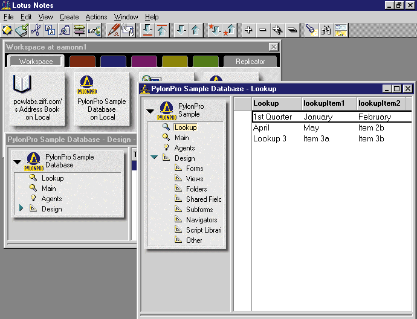Screen dimensions: 417x319
Task: Select Main in the Design window navigator
Action: click(49, 188)
